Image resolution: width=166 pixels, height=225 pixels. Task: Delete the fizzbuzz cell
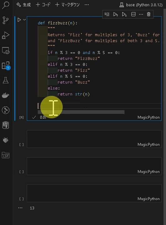click(149, 14)
